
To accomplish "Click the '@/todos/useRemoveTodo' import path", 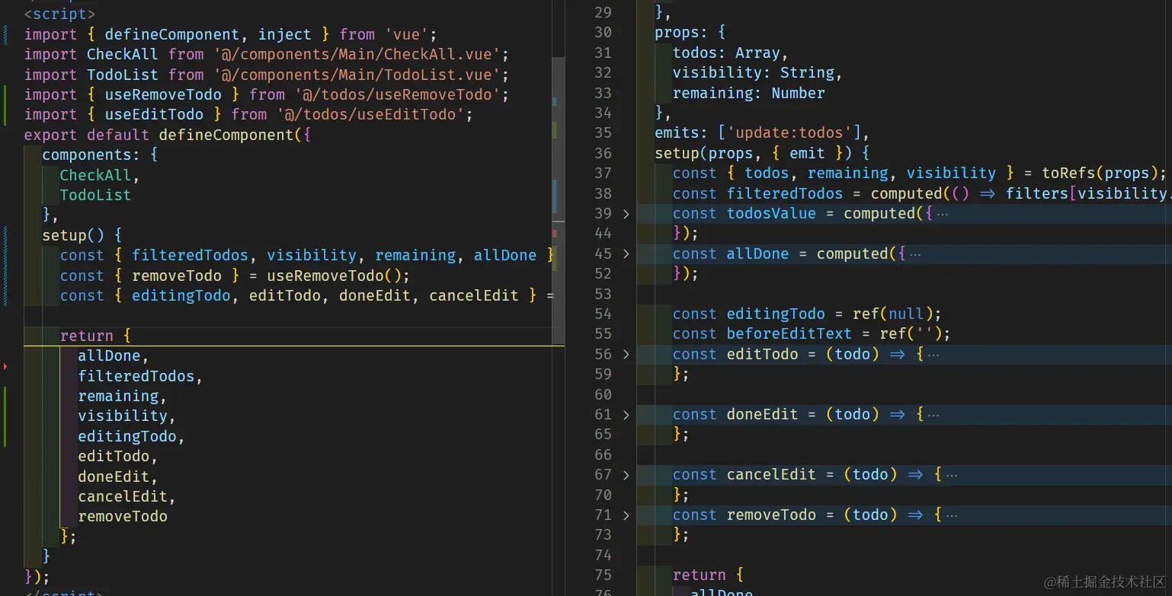I will pyautogui.click(x=397, y=94).
